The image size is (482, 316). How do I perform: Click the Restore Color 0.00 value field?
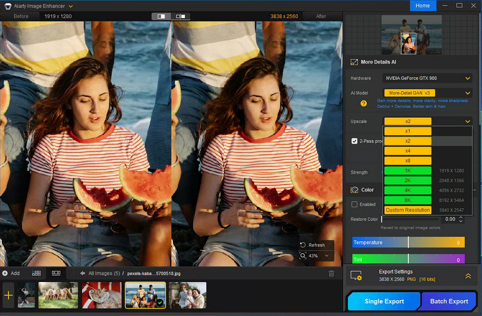450,219
